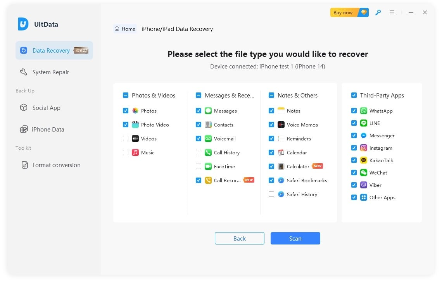Uncheck the Viber checkbox
The width and height of the screenshot is (442, 282).
(354, 185)
